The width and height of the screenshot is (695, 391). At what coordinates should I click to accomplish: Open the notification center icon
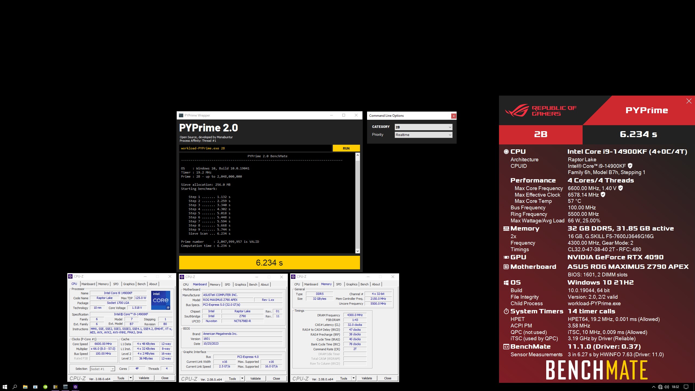tap(686, 387)
